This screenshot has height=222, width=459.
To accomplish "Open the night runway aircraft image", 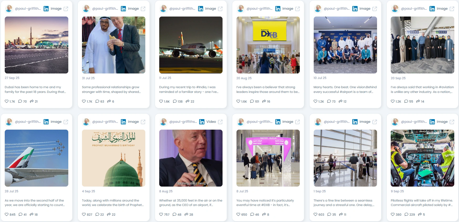I will coord(191,45).
